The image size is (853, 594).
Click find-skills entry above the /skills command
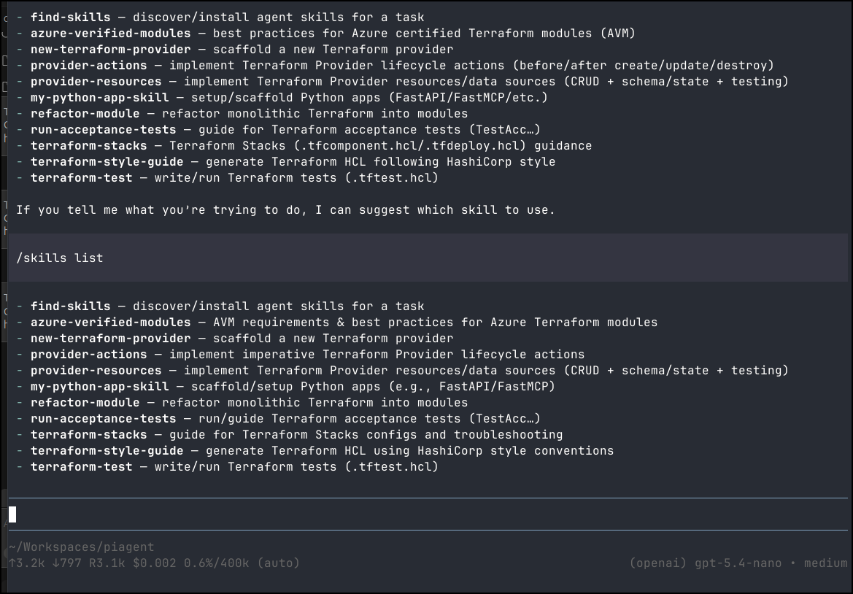point(71,17)
